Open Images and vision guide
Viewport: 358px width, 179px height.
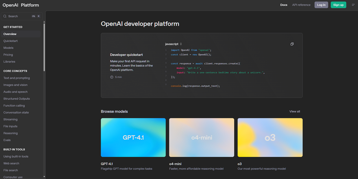click(x=16, y=85)
